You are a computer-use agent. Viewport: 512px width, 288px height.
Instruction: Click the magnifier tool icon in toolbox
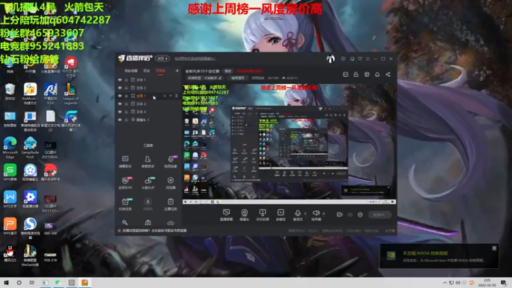coord(125,223)
